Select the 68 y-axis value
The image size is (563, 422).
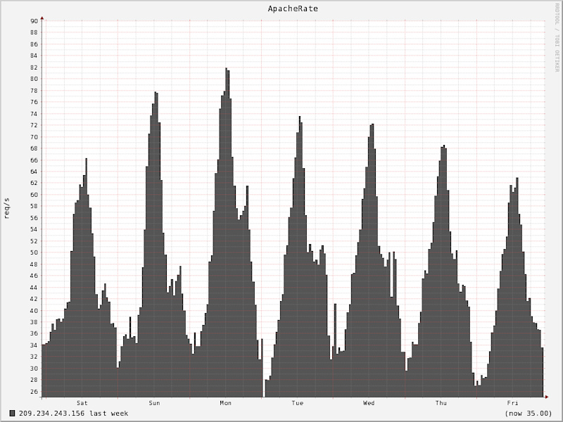34,148
